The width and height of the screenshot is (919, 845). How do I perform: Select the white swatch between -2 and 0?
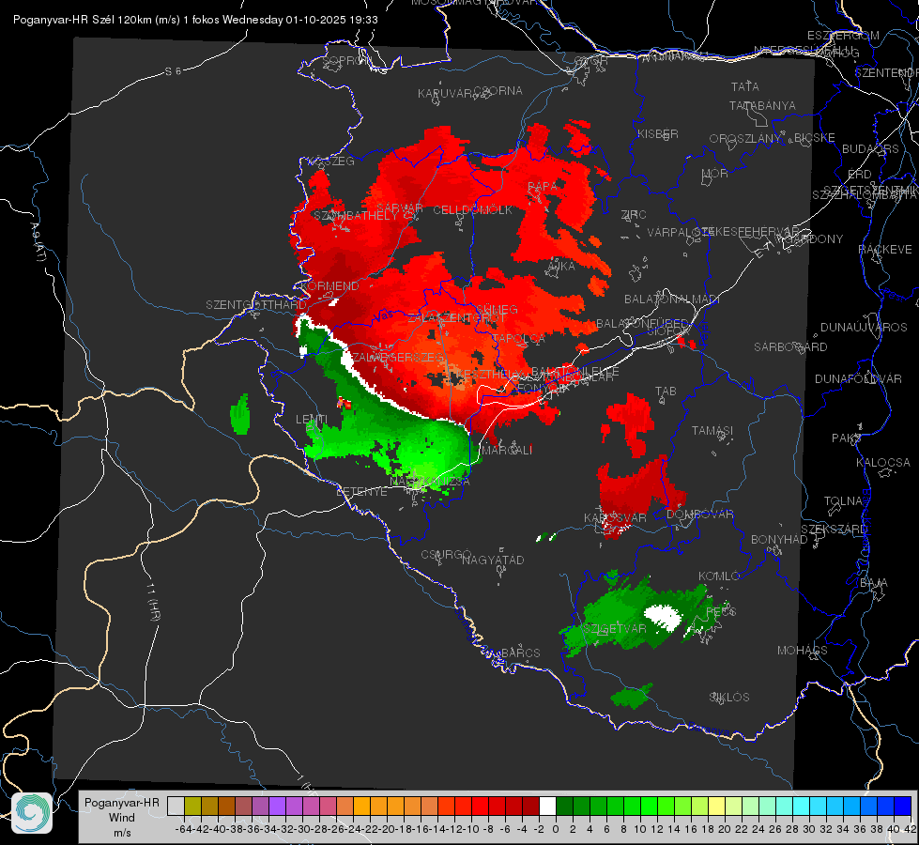(x=547, y=806)
